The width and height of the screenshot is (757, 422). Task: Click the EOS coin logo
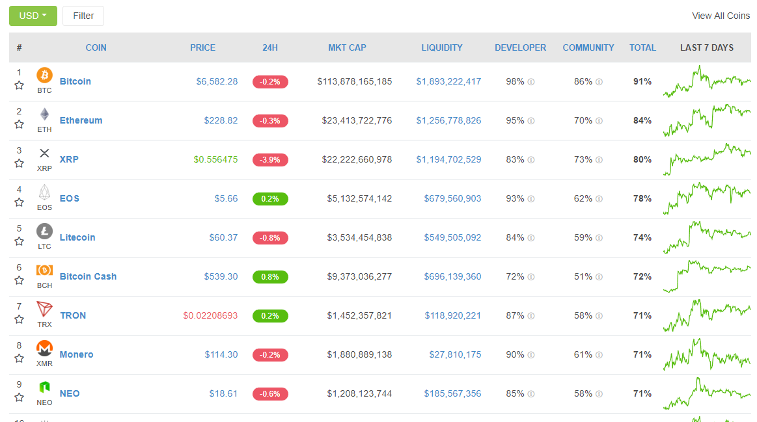(x=44, y=192)
